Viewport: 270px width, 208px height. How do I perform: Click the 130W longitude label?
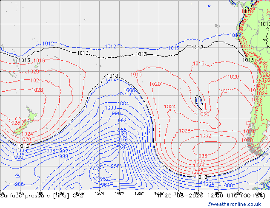[139, 193]
